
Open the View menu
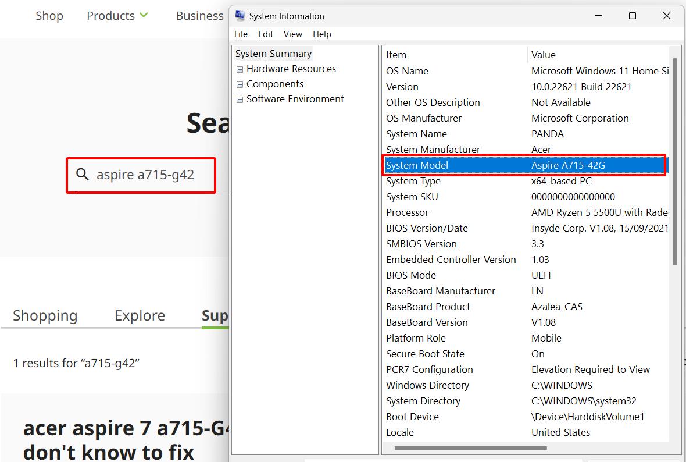pos(292,34)
